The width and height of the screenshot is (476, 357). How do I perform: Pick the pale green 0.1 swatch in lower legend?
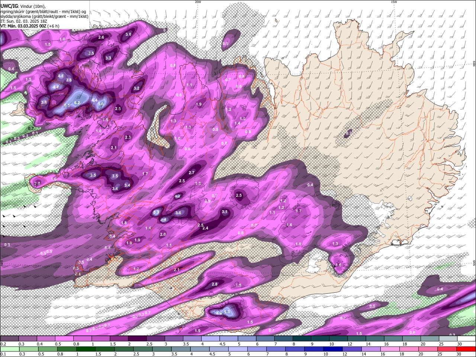[9, 349]
